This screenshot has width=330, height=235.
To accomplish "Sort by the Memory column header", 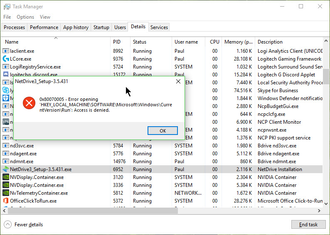I will point(238,42).
